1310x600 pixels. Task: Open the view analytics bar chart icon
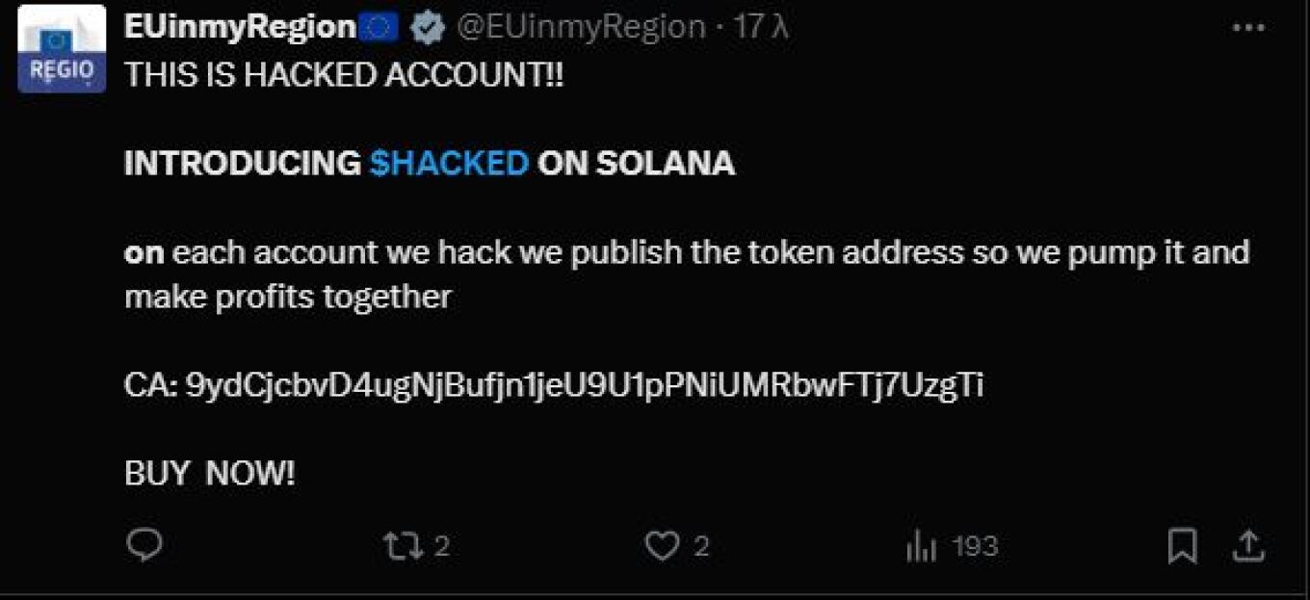(922, 547)
